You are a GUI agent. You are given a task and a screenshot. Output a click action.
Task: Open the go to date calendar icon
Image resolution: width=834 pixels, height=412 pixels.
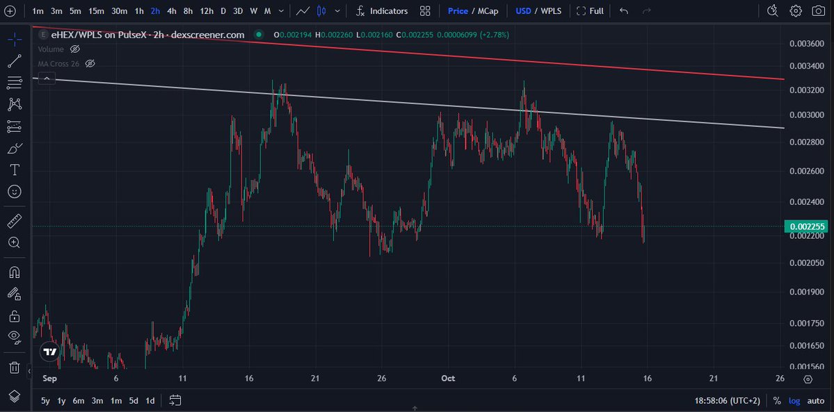(175, 400)
